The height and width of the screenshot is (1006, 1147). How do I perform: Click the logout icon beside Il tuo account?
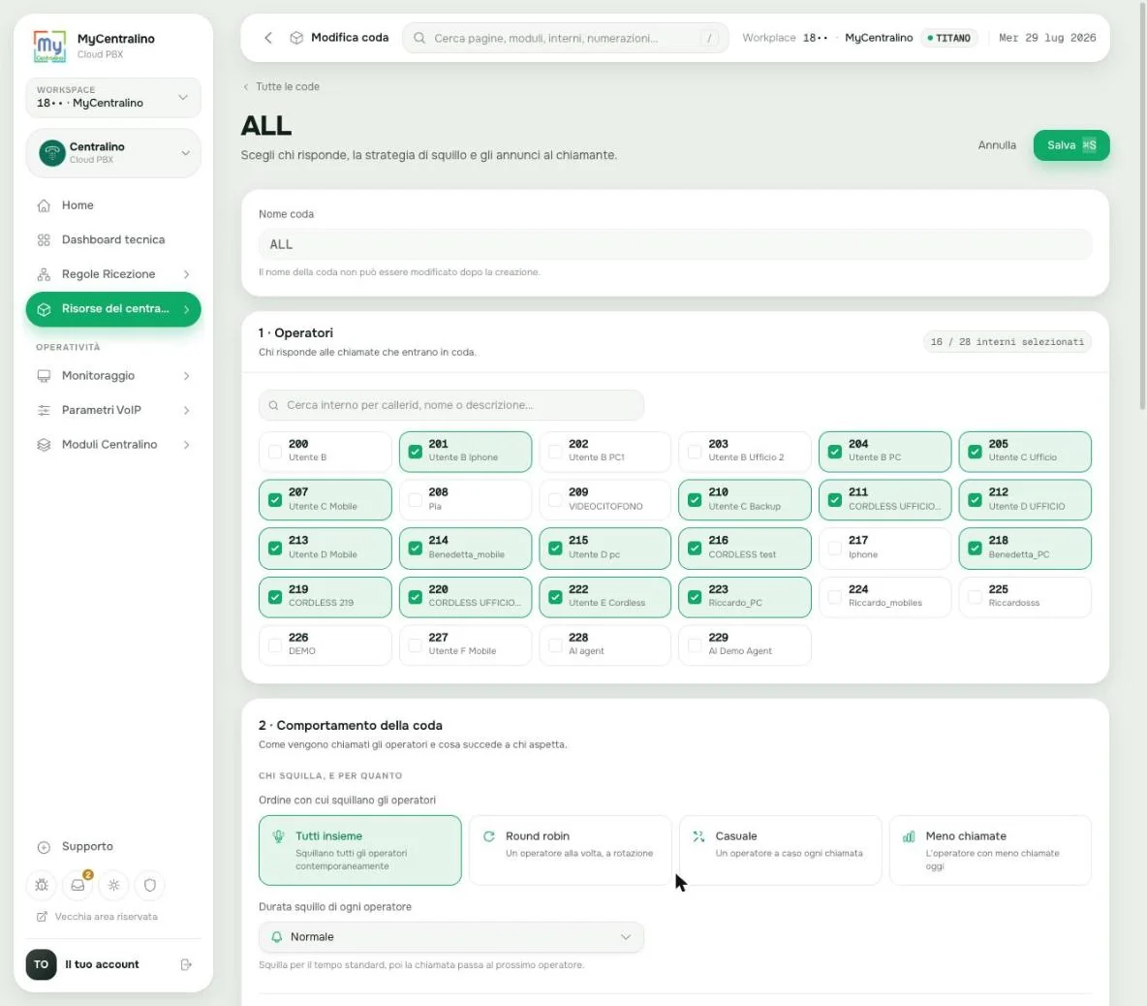click(186, 964)
